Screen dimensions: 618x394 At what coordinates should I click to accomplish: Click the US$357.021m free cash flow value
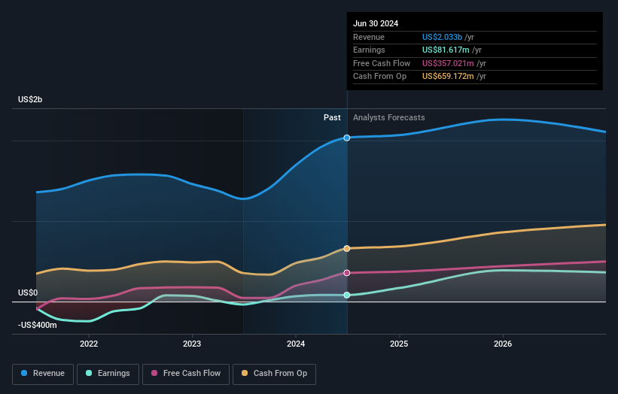(x=448, y=63)
